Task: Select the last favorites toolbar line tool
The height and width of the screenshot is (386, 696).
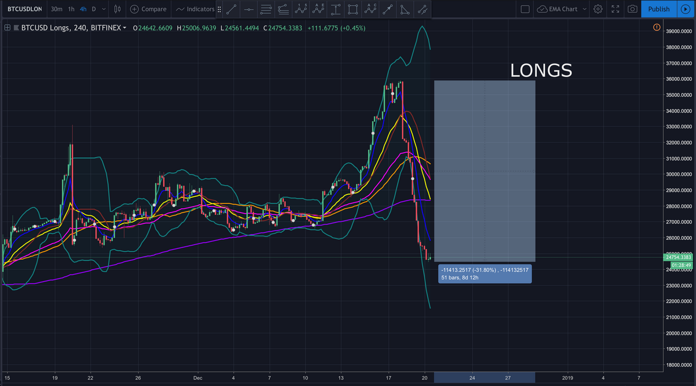Action: click(x=422, y=9)
